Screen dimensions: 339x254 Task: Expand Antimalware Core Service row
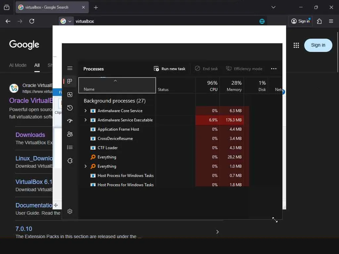(86, 110)
